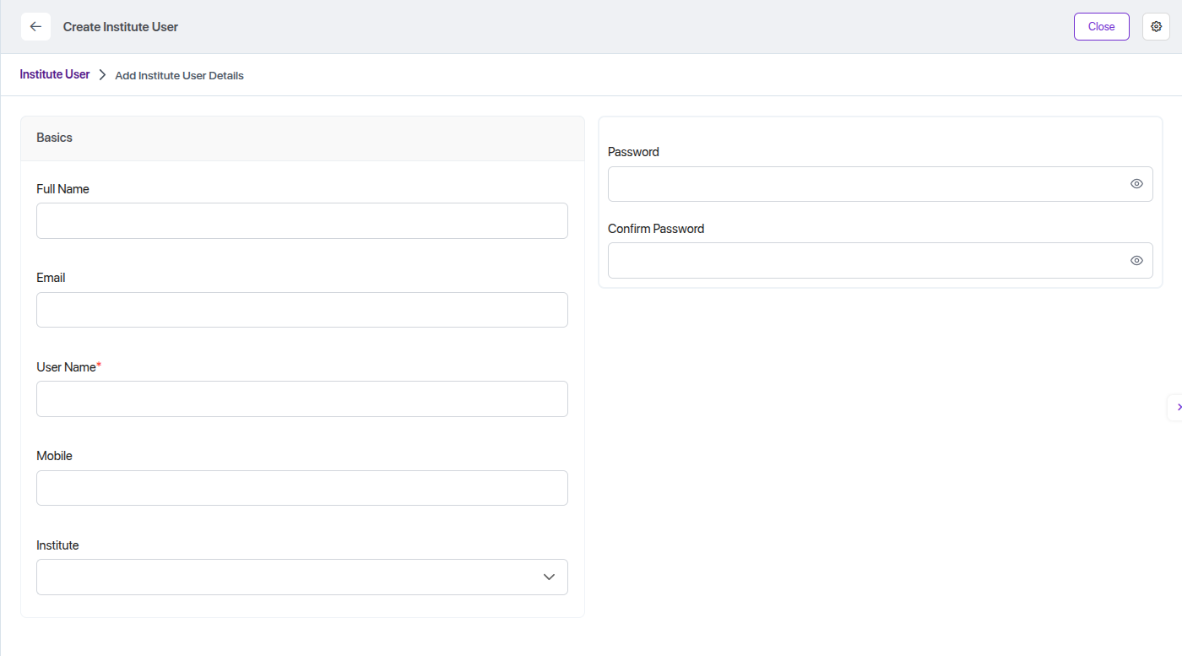Image resolution: width=1182 pixels, height=656 pixels.
Task: Click the breadcrumb separator chevron
Action: pos(102,75)
